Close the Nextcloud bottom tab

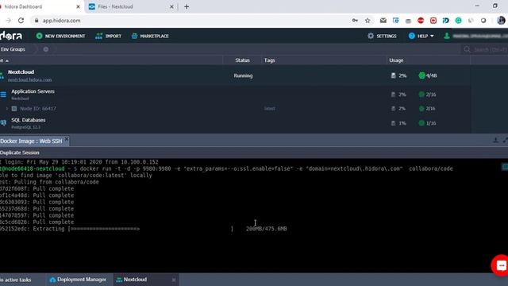174,280
